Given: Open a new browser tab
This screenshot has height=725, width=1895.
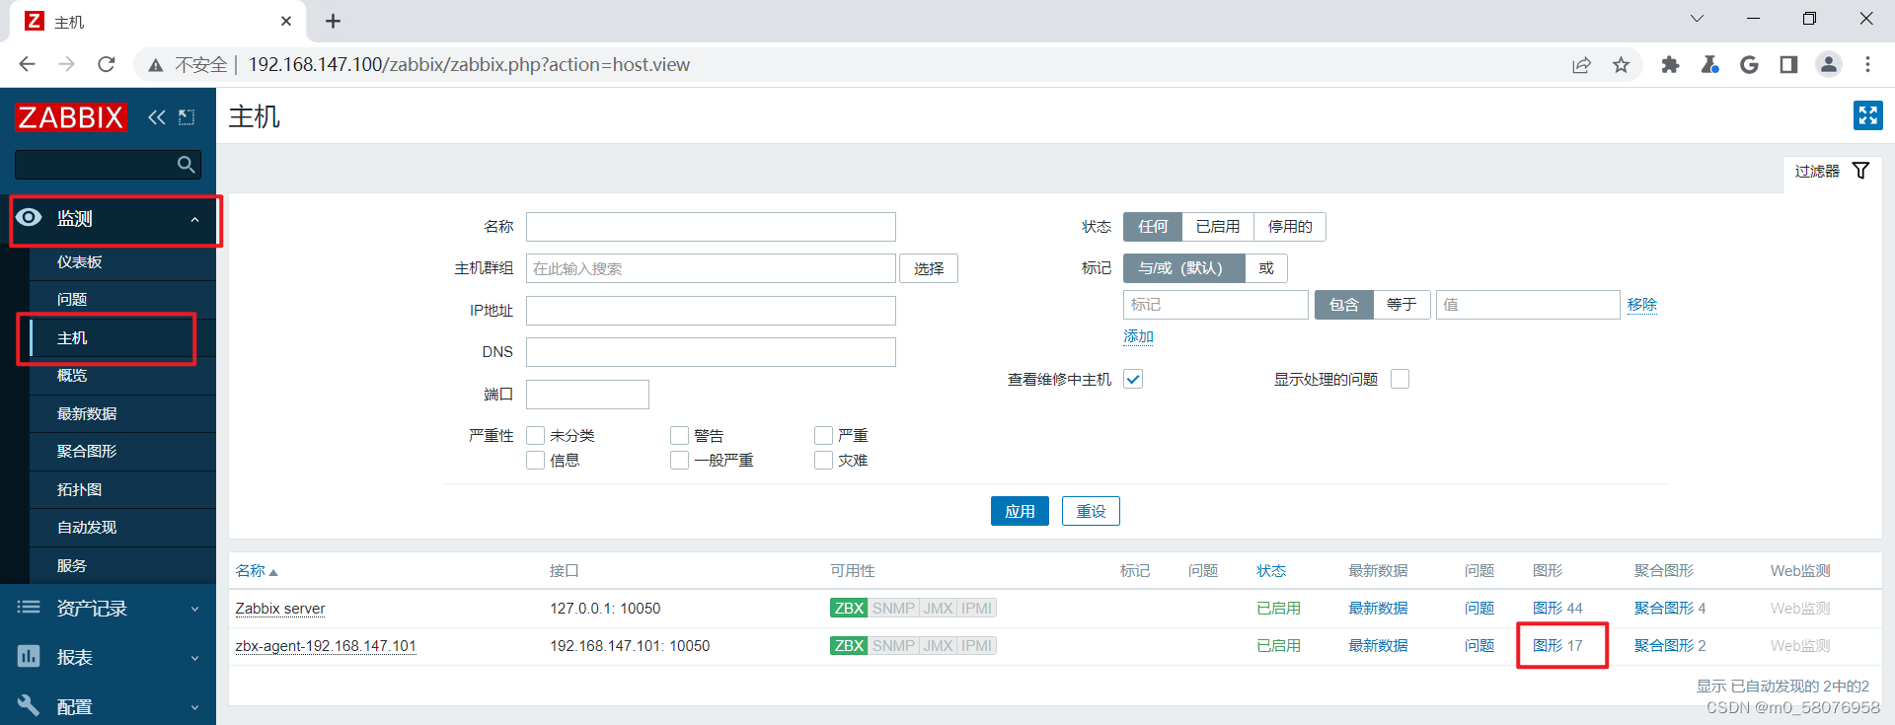Looking at the screenshot, I should click(333, 21).
